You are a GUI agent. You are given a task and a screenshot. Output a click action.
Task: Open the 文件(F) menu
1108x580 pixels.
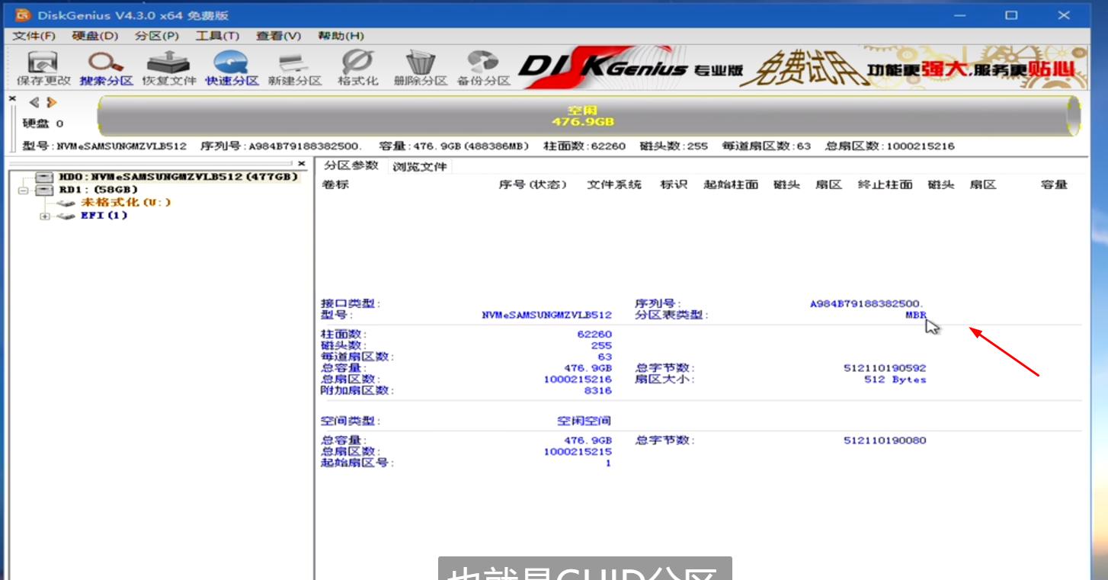click(34, 36)
